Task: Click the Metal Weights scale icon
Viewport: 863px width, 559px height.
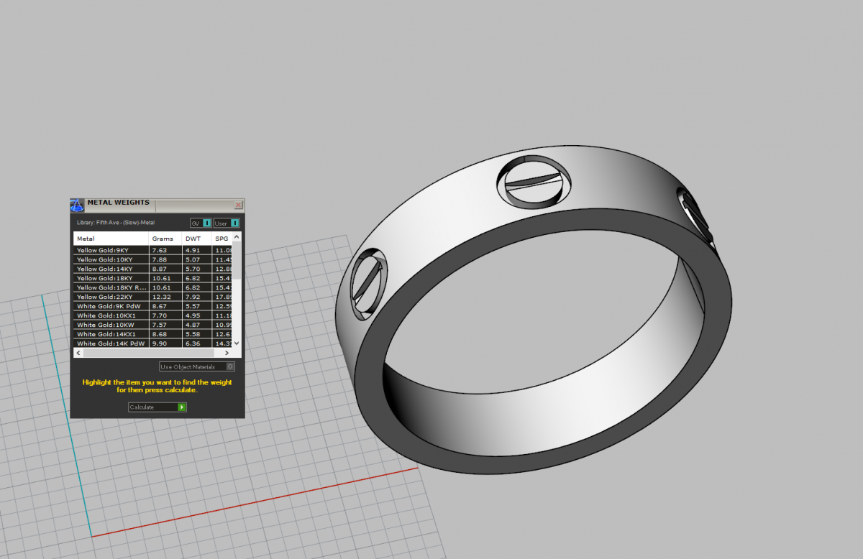Action: [x=78, y=205]
